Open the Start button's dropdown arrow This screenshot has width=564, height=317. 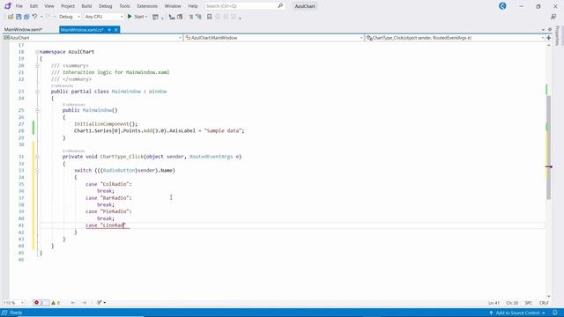pos(146,17)
